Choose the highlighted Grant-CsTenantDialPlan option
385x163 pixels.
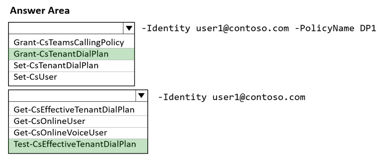coord(72,54)
